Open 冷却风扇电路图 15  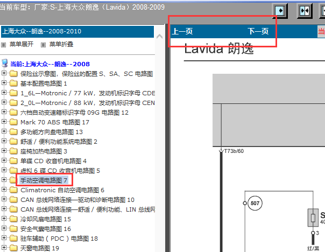pyautogui.click(x=45, y=219)
